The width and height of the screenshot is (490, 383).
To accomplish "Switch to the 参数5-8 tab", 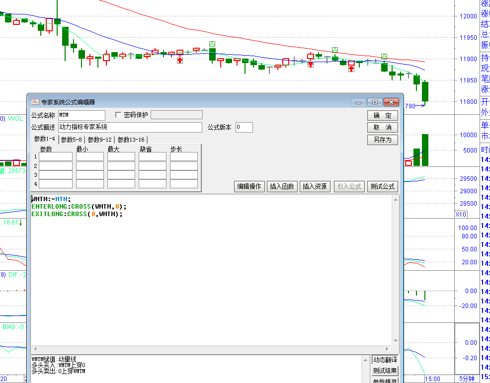I will point(72,140).
